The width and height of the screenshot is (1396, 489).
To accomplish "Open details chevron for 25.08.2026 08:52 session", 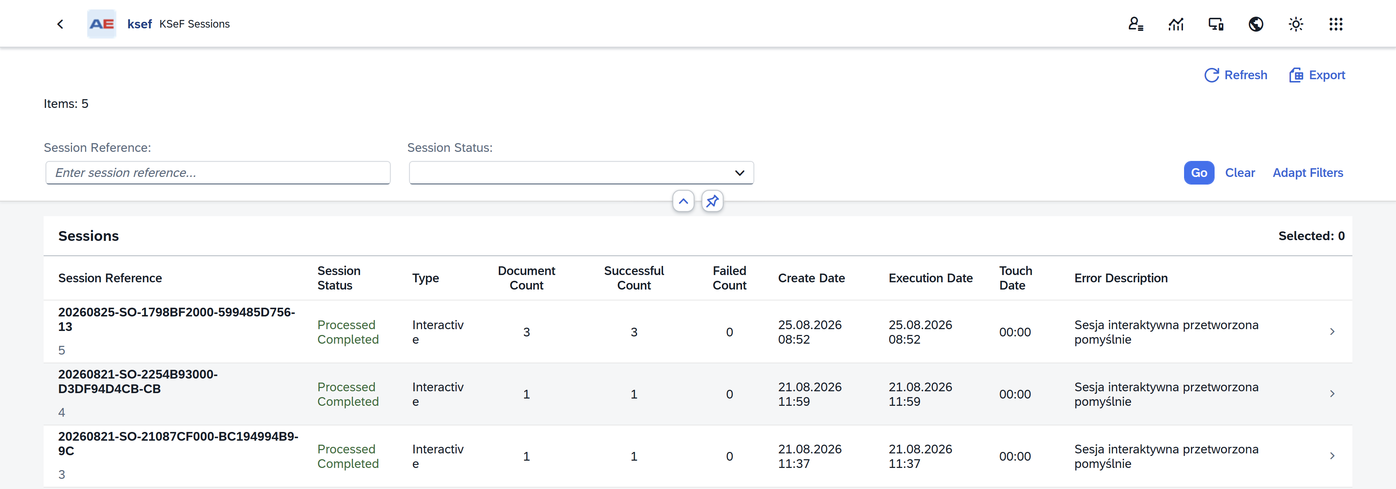I will point(1332,331).
